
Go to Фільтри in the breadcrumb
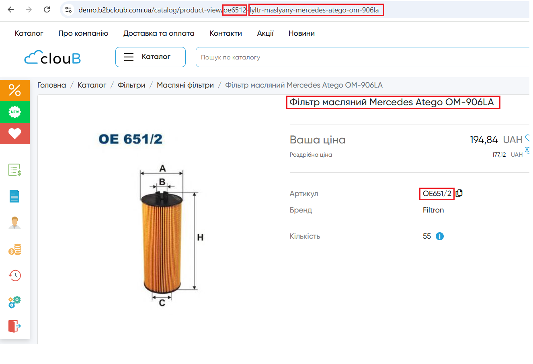click(131, 85)
